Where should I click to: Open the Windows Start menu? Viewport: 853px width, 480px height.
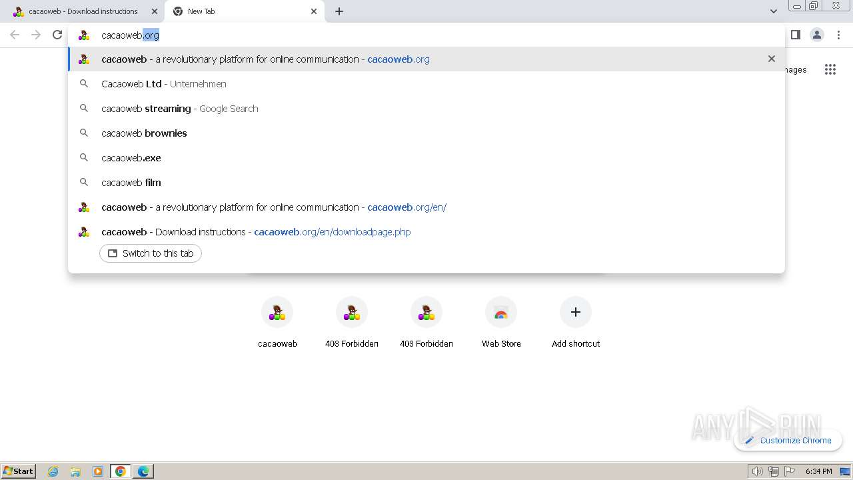[19, 471]
